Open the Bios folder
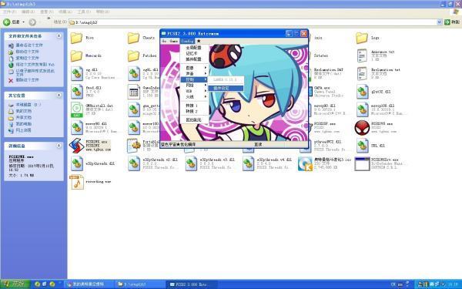462x289 pixels. tap(76, 38)
